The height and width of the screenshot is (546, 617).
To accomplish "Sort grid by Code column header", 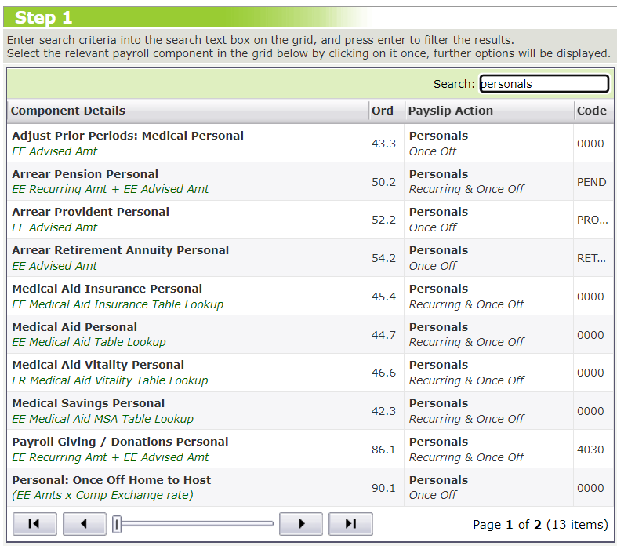I will click(592, 111).
